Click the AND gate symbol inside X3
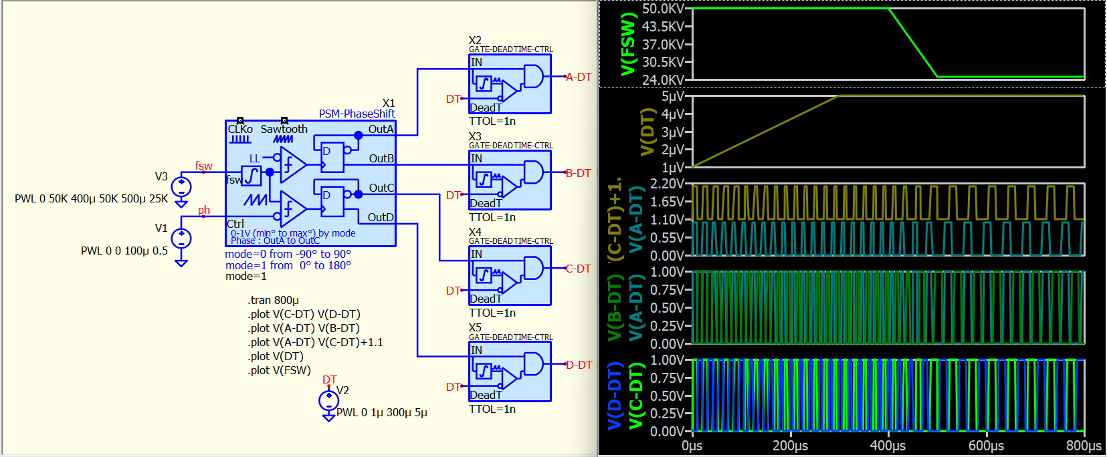The height and width of the screenshot is (457, 1107). (x=533, y=172)
